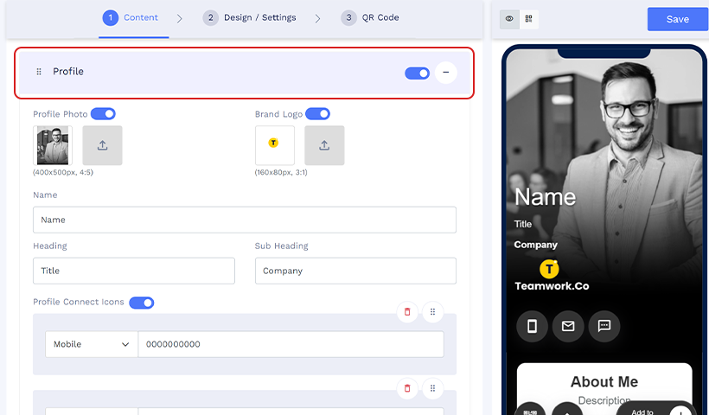The width and height of the screenshot is (709, 415).
Task: Open the Content step tab
Action: coord(131,17)
